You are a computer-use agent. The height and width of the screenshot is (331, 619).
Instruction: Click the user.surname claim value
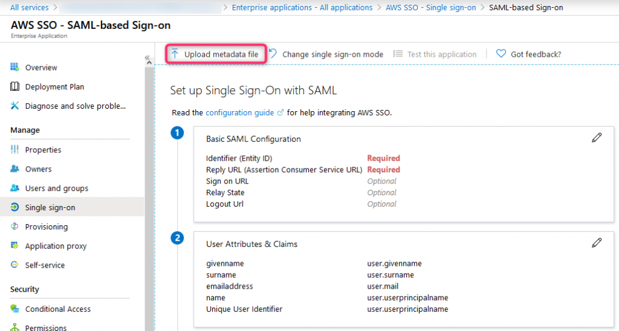coord(391,275)
